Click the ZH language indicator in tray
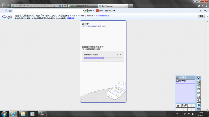Screen dimensions: 209x117 tap(177, 114)
